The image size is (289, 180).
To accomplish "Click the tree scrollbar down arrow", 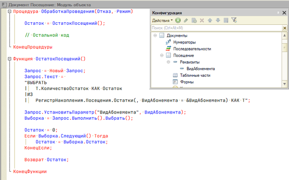I will [x=284, y=84].
